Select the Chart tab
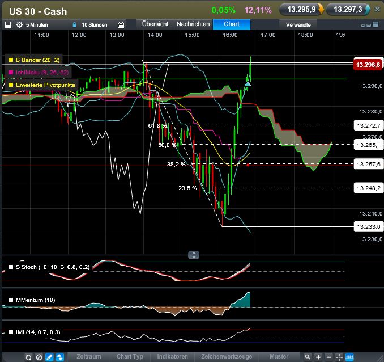The width and height of the screenshot is (384, 362). (232, 24)
